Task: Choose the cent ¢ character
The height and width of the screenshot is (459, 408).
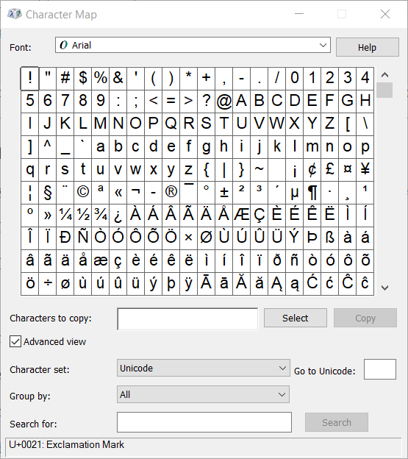Action: (312, 169)
